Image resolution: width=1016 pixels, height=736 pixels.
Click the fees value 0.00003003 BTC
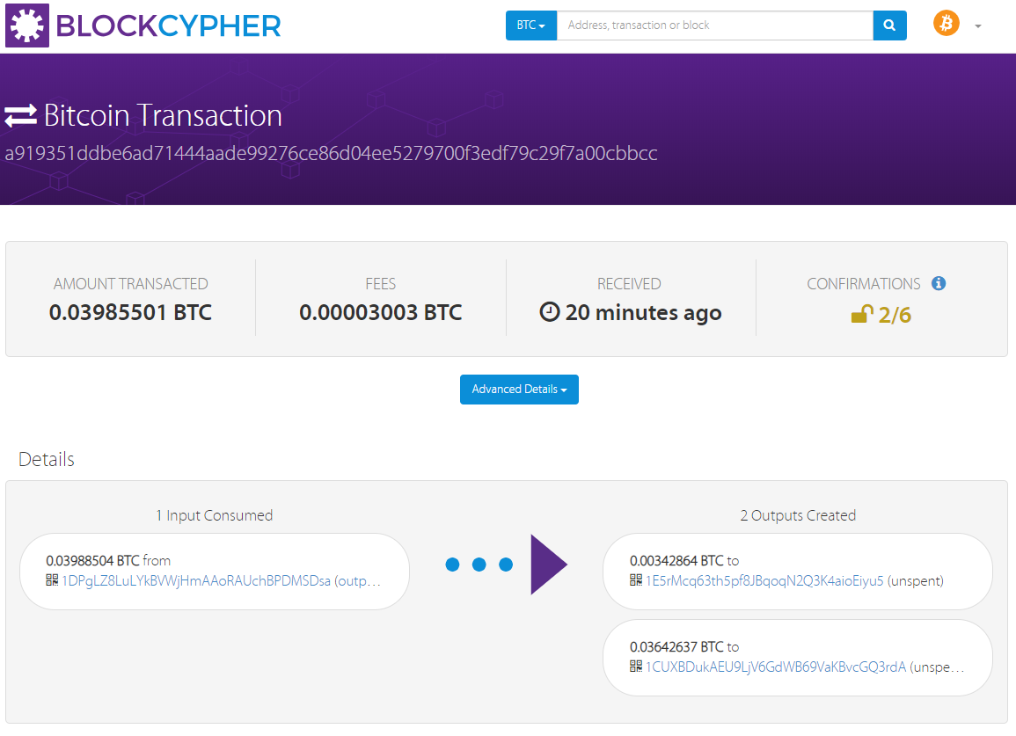381,312
